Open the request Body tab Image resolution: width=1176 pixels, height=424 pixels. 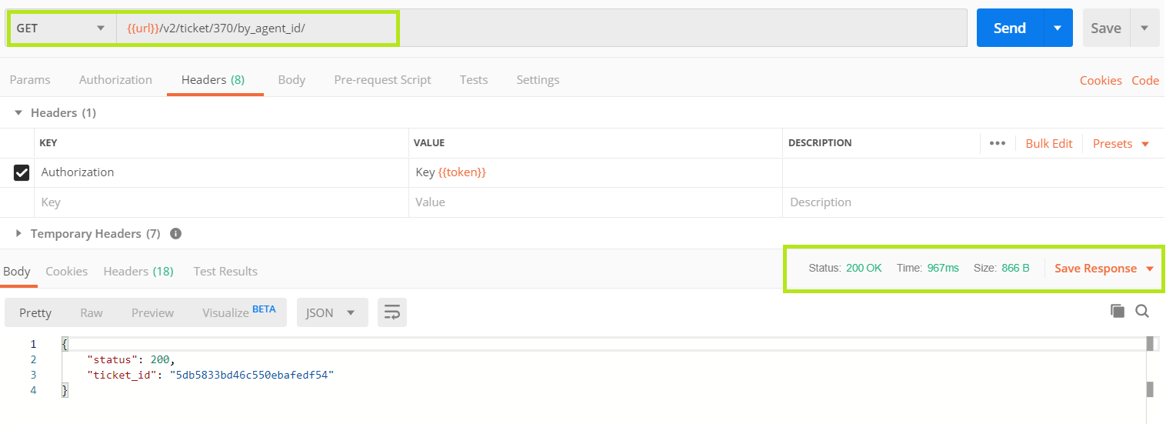click(292, 79)
